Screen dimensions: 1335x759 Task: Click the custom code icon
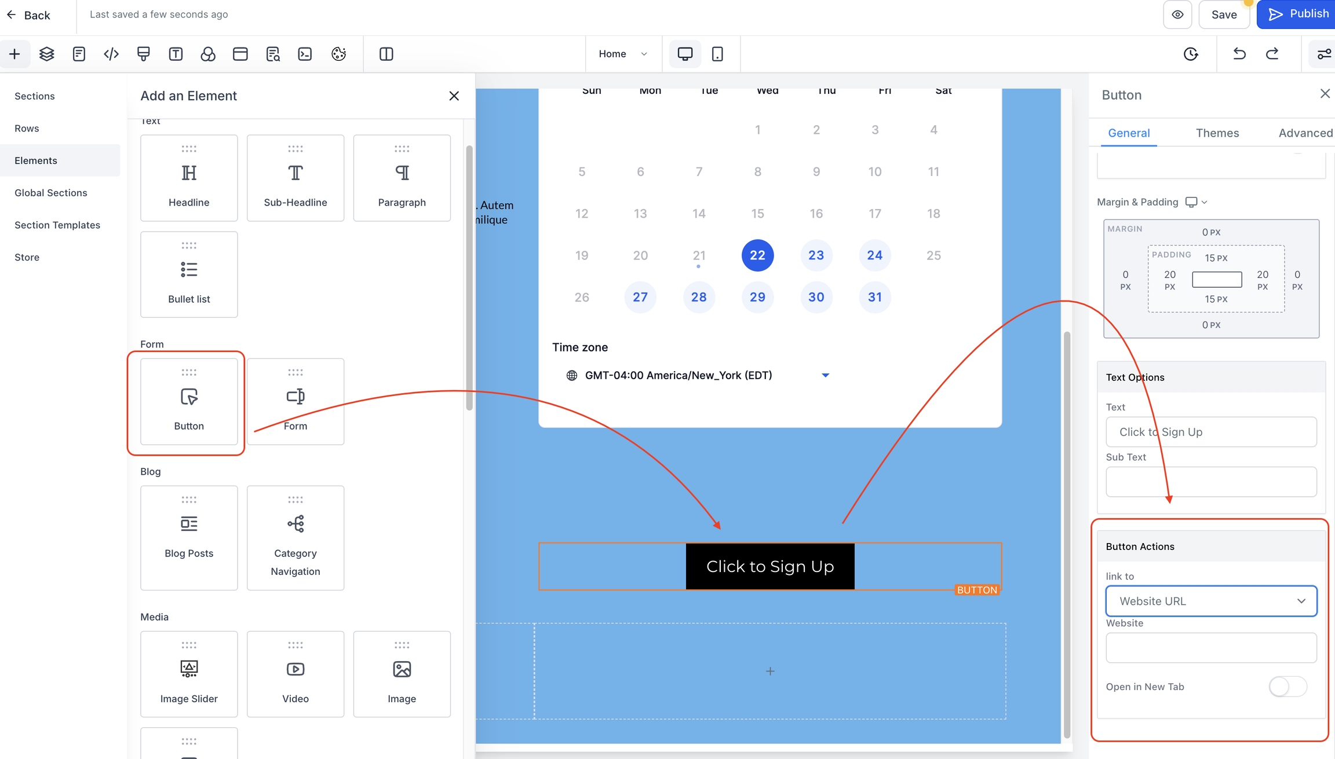click(x=111, y=54)
